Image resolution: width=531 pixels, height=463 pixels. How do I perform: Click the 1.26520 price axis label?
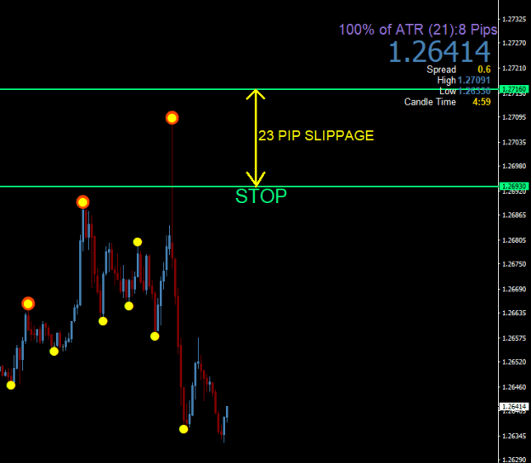(514, 362)
